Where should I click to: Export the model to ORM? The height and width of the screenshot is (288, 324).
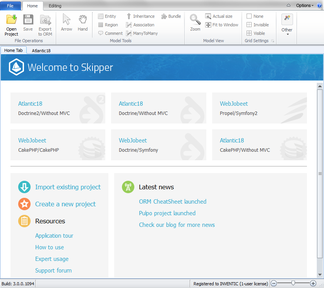click(x=45, y=25)
